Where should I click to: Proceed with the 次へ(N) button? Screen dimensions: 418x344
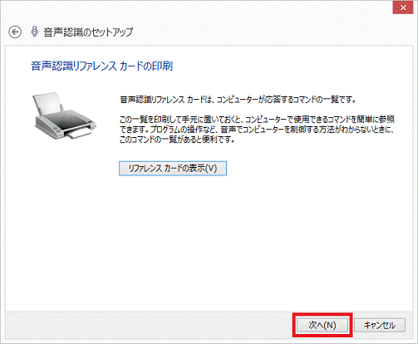coord(322,325)
